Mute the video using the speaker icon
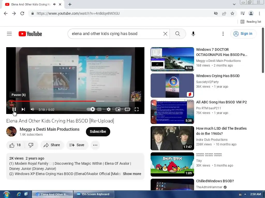 (x=32, y=109)
